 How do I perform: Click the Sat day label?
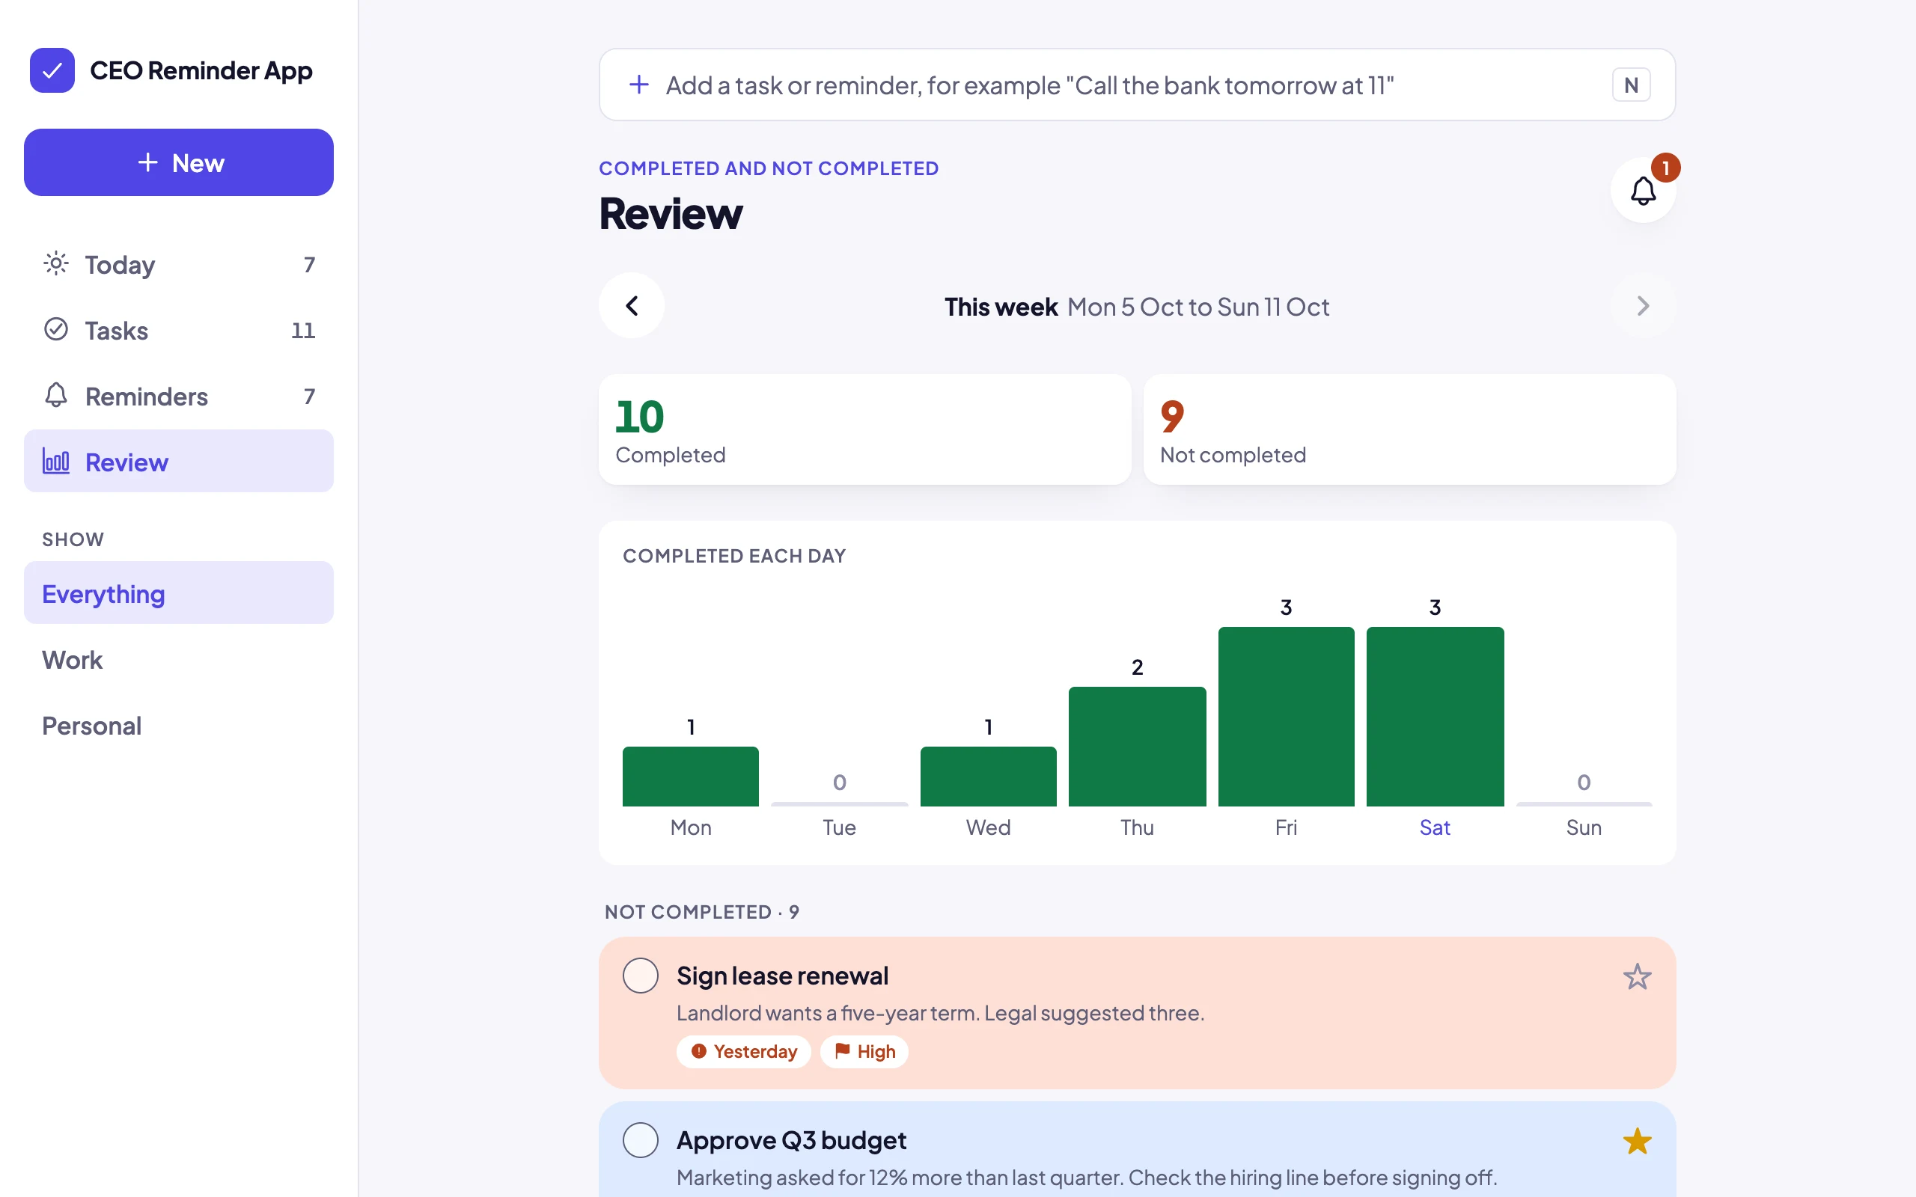tap(1435, 827)
